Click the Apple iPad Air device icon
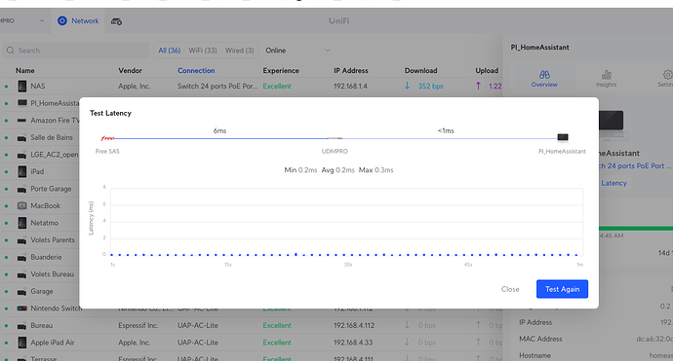This screenshot has height=361, width=673. coord(21,343)
